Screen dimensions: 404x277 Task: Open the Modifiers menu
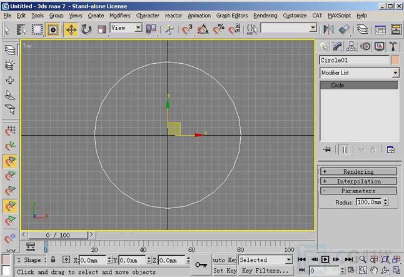[x=120, y=16]
